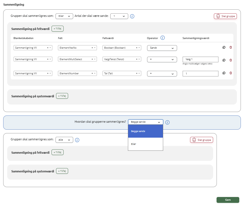
Task: Expand the ElementNumber dropdown arrow
Action: (95, 73)
